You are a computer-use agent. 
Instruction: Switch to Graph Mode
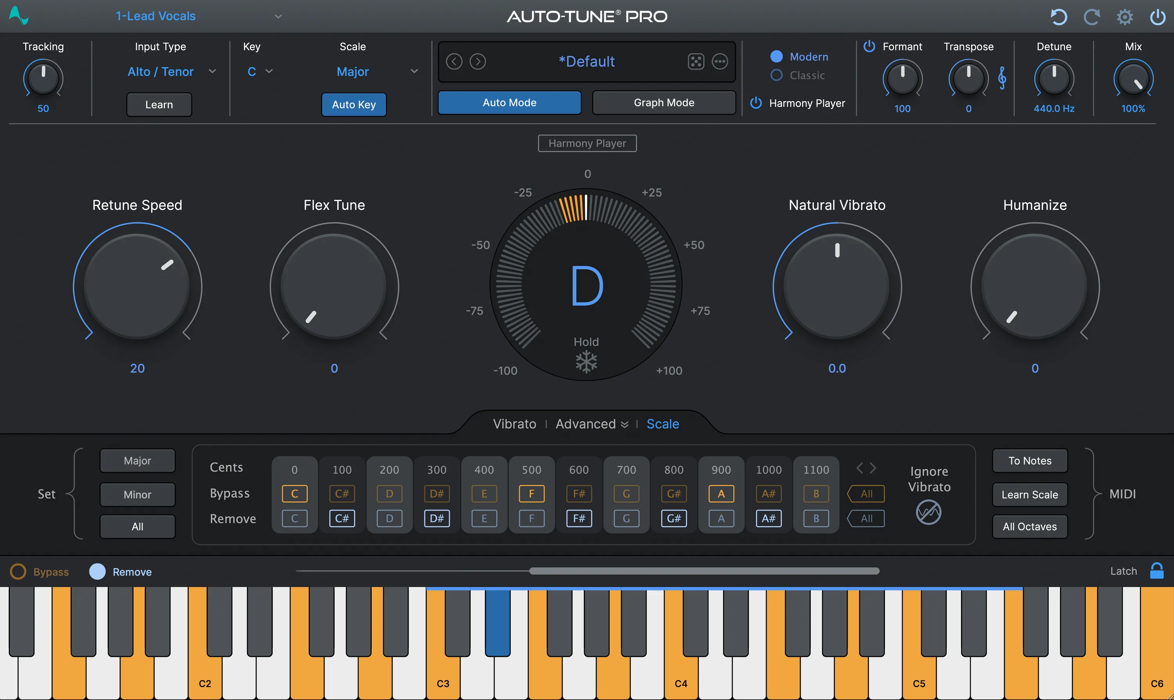point(663,103)
